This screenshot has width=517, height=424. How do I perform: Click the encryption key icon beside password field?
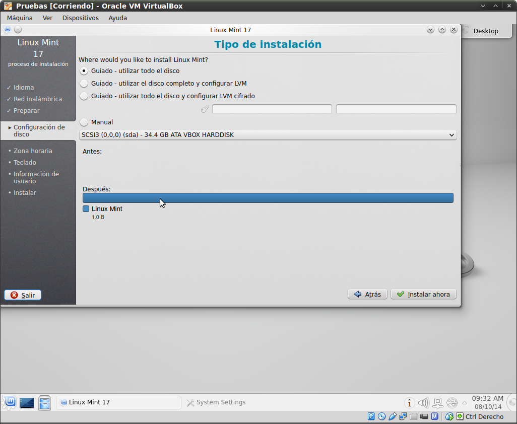coord(205,109)
